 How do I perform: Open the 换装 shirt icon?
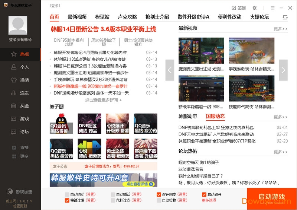pyautogui.click(x=14, y=80)
